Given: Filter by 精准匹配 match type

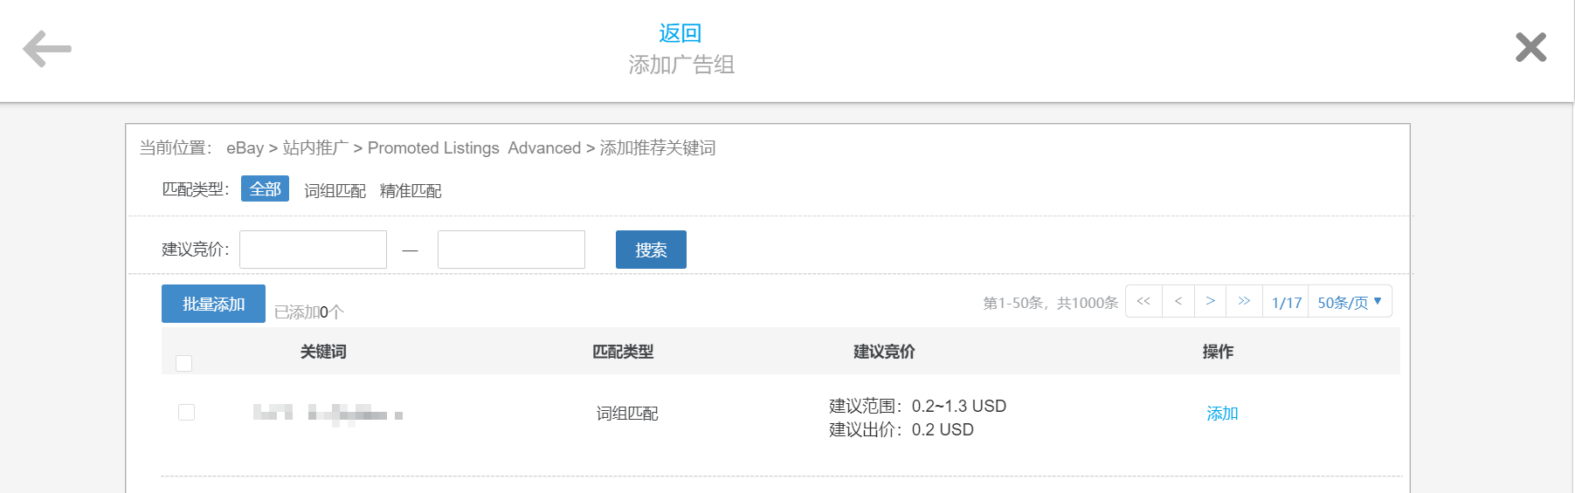Looking at the screenshot, I should pos(411,191).
